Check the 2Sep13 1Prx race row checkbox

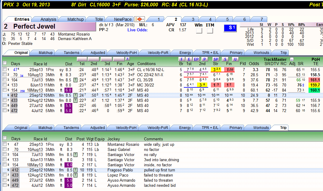click(x=5, y=69)
